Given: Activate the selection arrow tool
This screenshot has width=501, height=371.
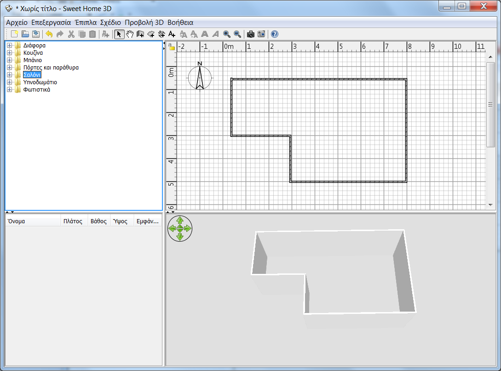Looking at the screenshot, I should (119, 34).
